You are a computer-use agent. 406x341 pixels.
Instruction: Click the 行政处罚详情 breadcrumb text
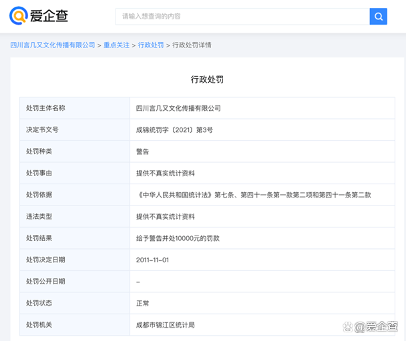pos(192,45)
